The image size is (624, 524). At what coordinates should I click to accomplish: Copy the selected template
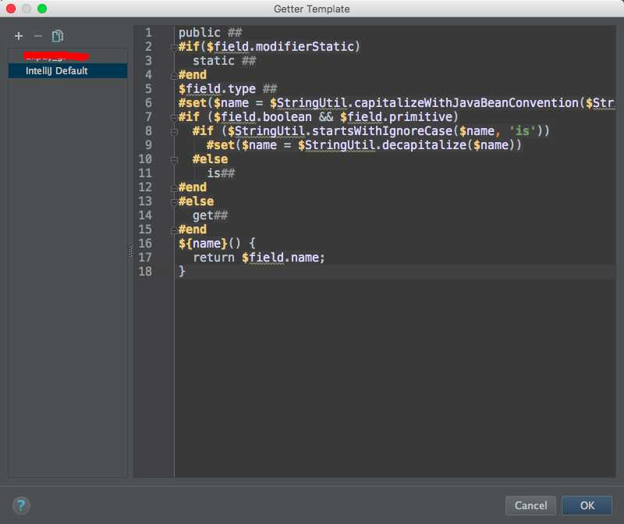point(57,36)
